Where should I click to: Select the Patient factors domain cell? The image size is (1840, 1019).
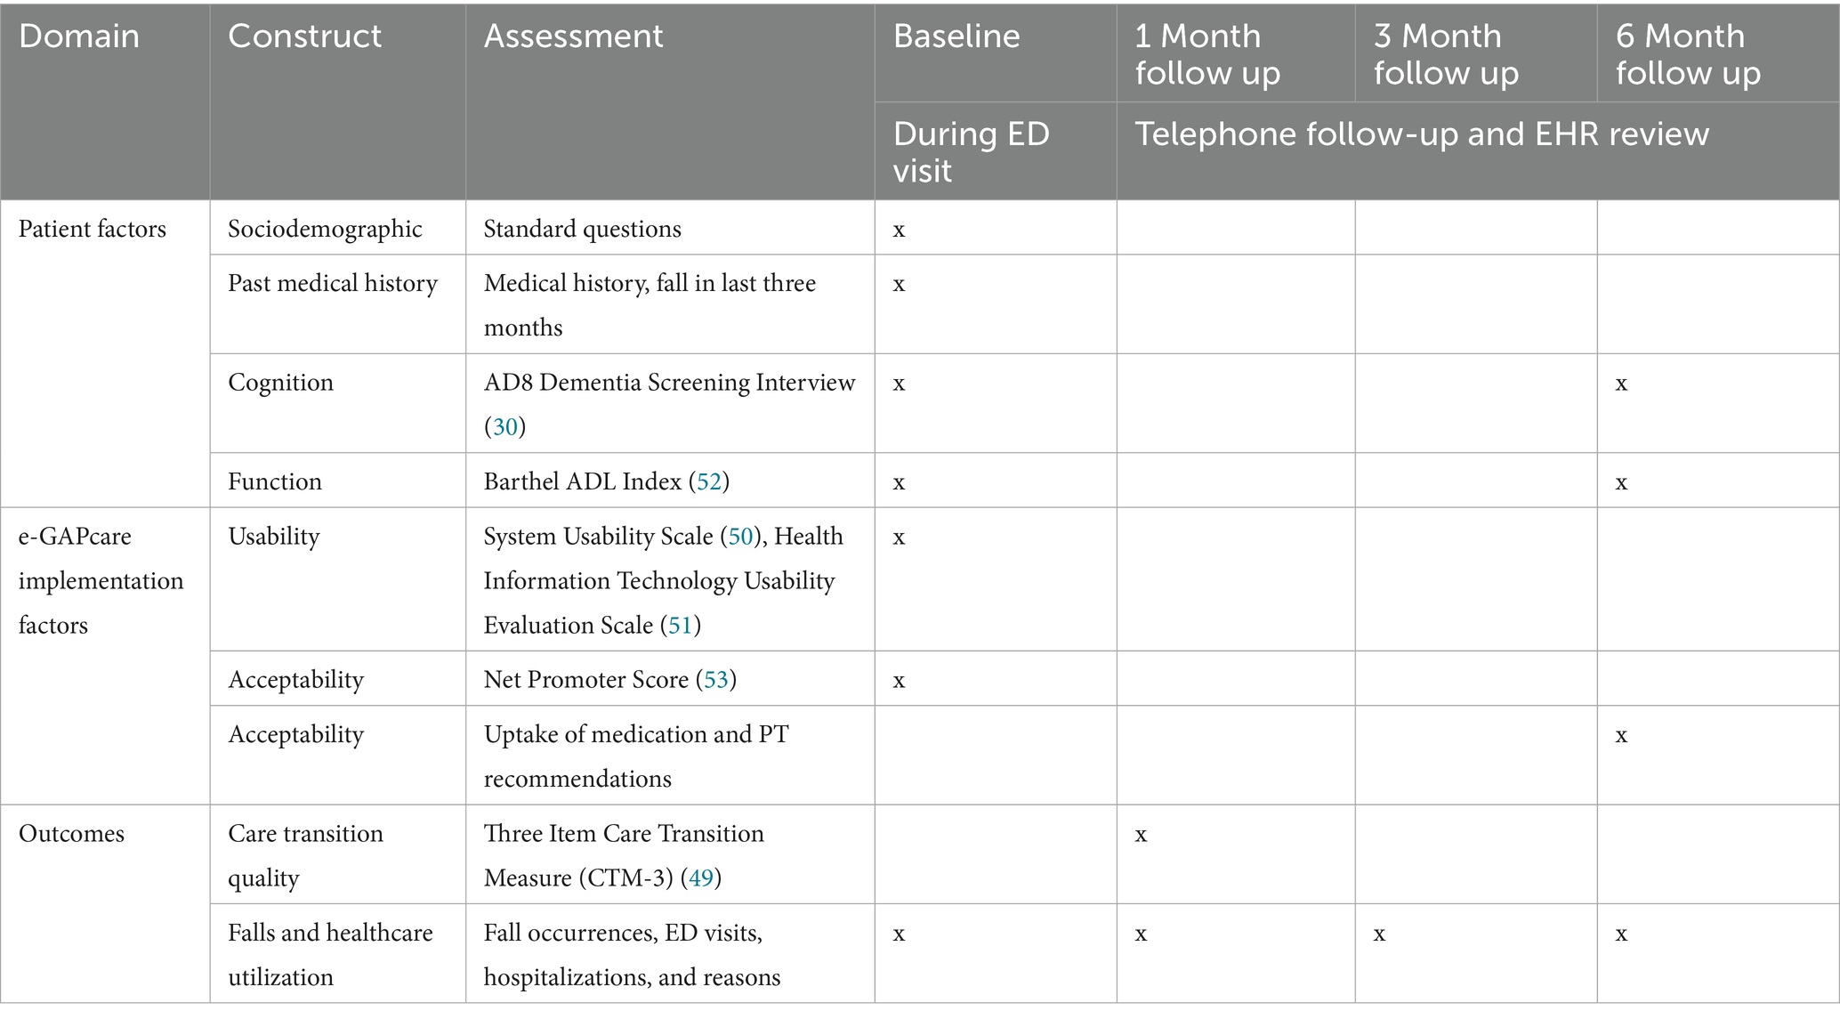(93, 229)
